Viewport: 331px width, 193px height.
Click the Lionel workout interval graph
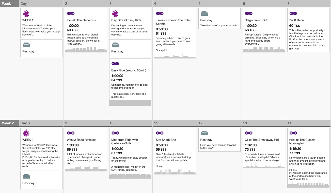(x=86, y=49)
